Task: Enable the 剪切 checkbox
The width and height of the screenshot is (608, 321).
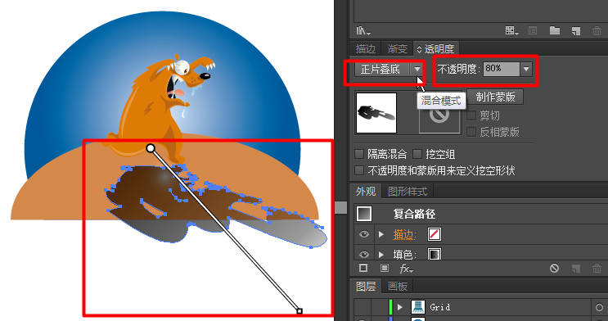Action: pos(471,115)
